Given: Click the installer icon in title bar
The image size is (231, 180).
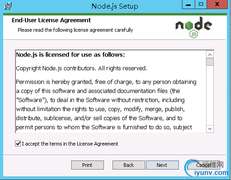Looking at the screenshot, I should (x=8, y=6).
